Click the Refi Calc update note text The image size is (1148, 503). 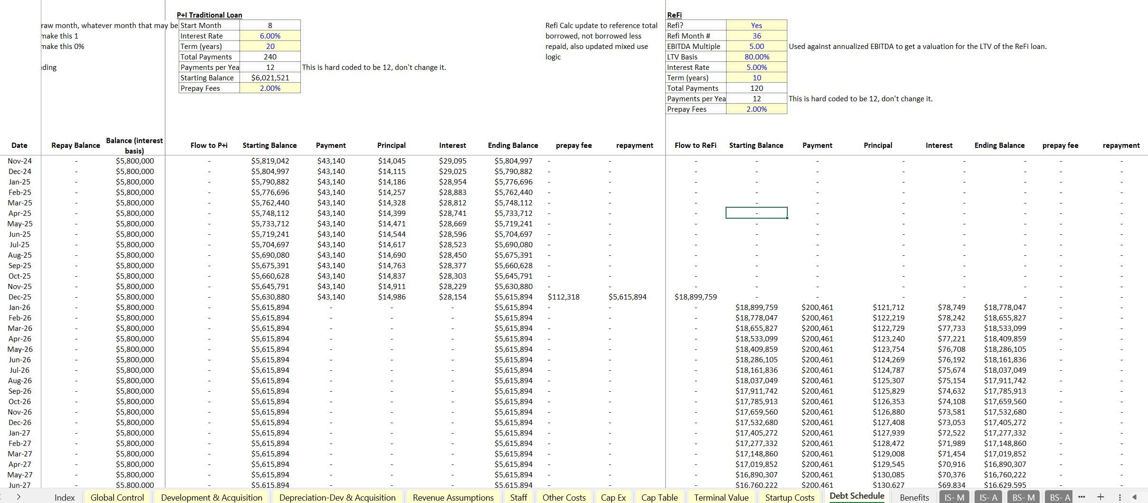tap(601, 41)
